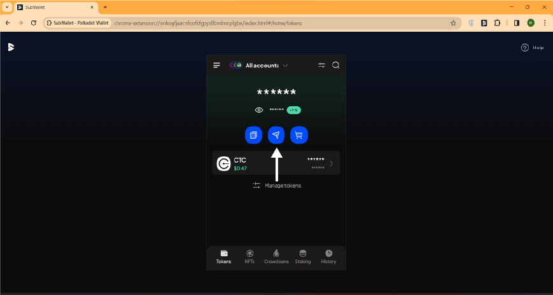Click the address bar URL
The height and width of the screenshot is (295, 553).
(x=208, y=23)
